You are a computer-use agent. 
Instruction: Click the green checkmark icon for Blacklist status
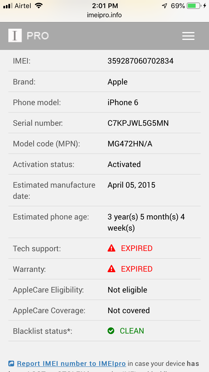click(x=111, y=331)
